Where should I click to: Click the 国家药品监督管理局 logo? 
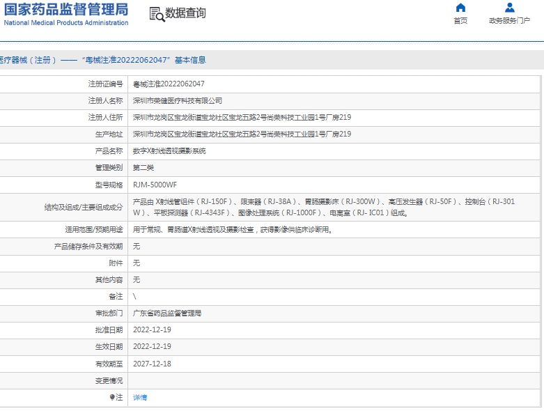[x=66, y=15]
